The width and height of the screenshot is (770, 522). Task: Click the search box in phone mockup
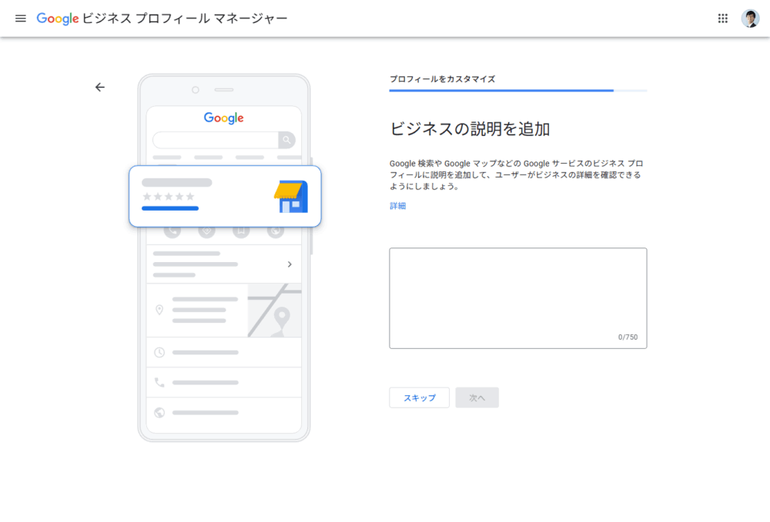216,140
